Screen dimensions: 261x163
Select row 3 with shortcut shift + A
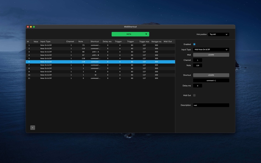[x=100, y=52]
